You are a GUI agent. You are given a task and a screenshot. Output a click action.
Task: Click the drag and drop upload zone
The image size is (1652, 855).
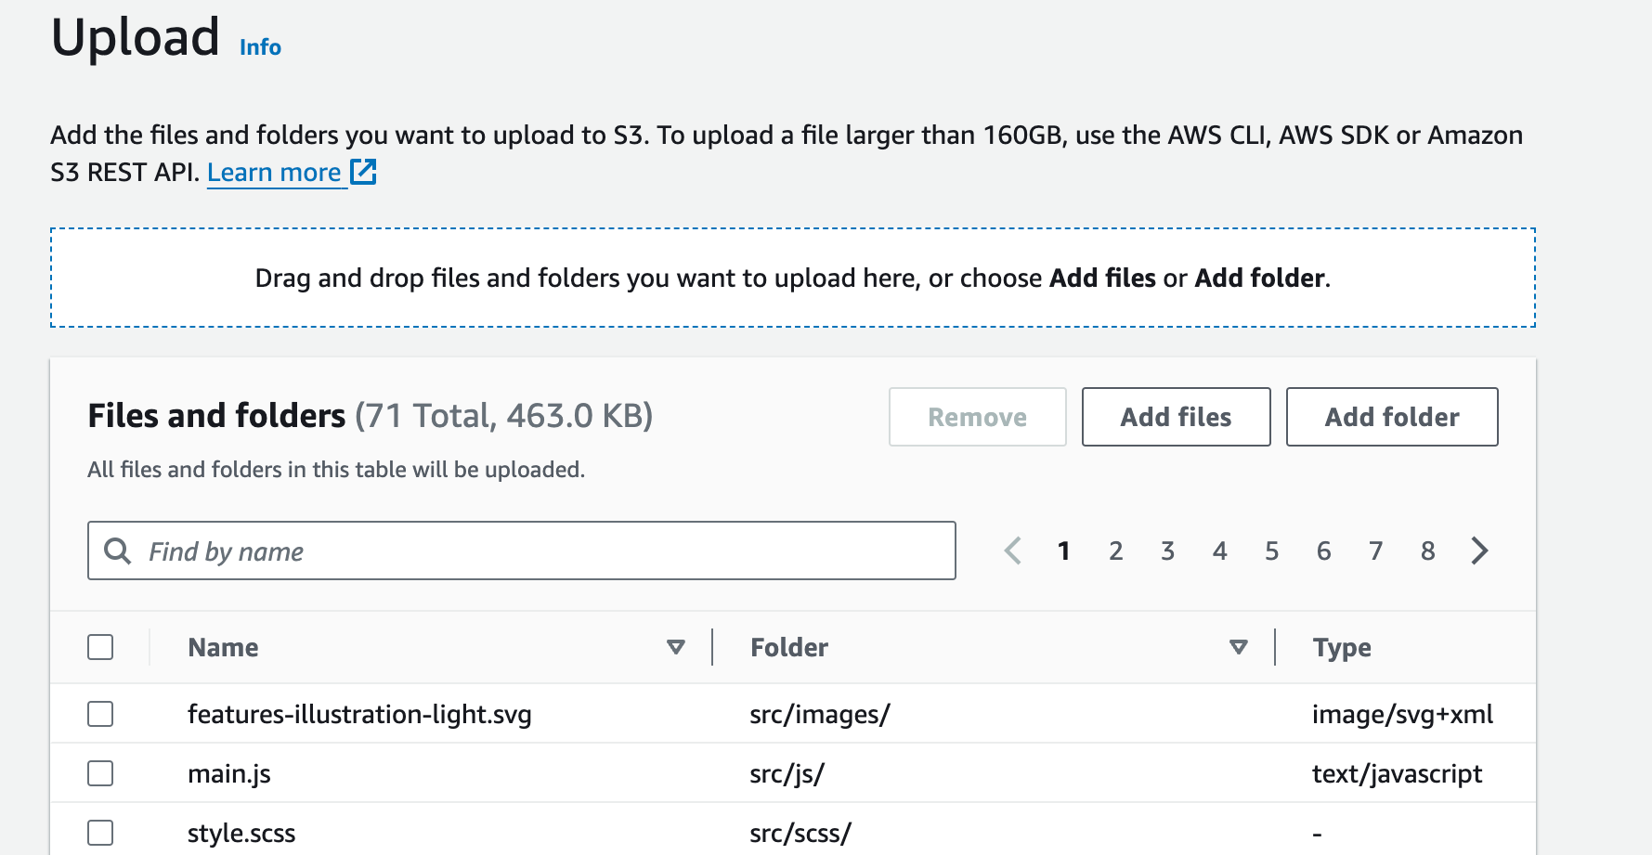pyautogui.click(x=792, y=278)
